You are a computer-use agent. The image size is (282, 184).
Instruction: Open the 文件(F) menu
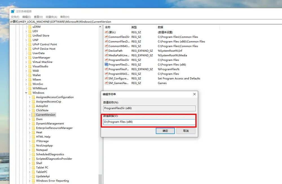click(15, 17)
